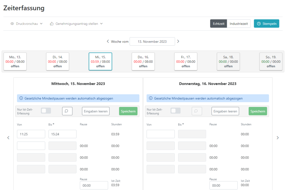Click the Stempeln button

coord(266,24)
